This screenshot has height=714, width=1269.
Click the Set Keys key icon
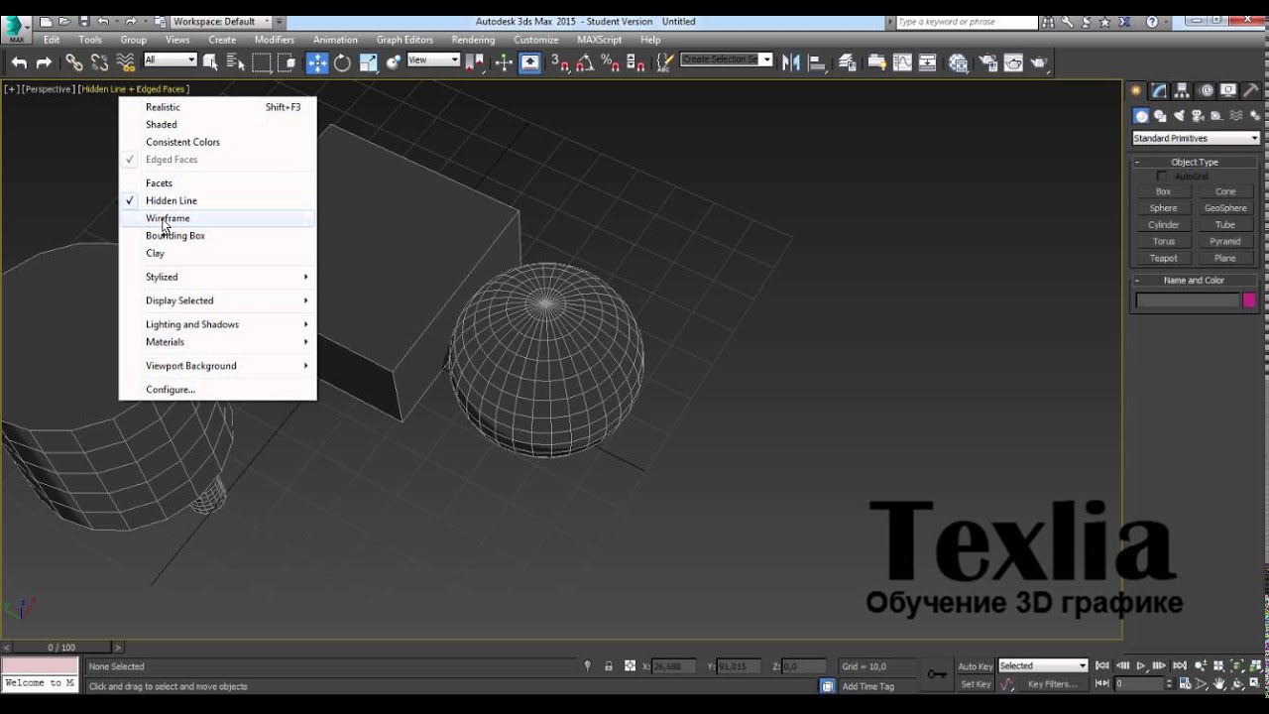[x=937, y=674]
